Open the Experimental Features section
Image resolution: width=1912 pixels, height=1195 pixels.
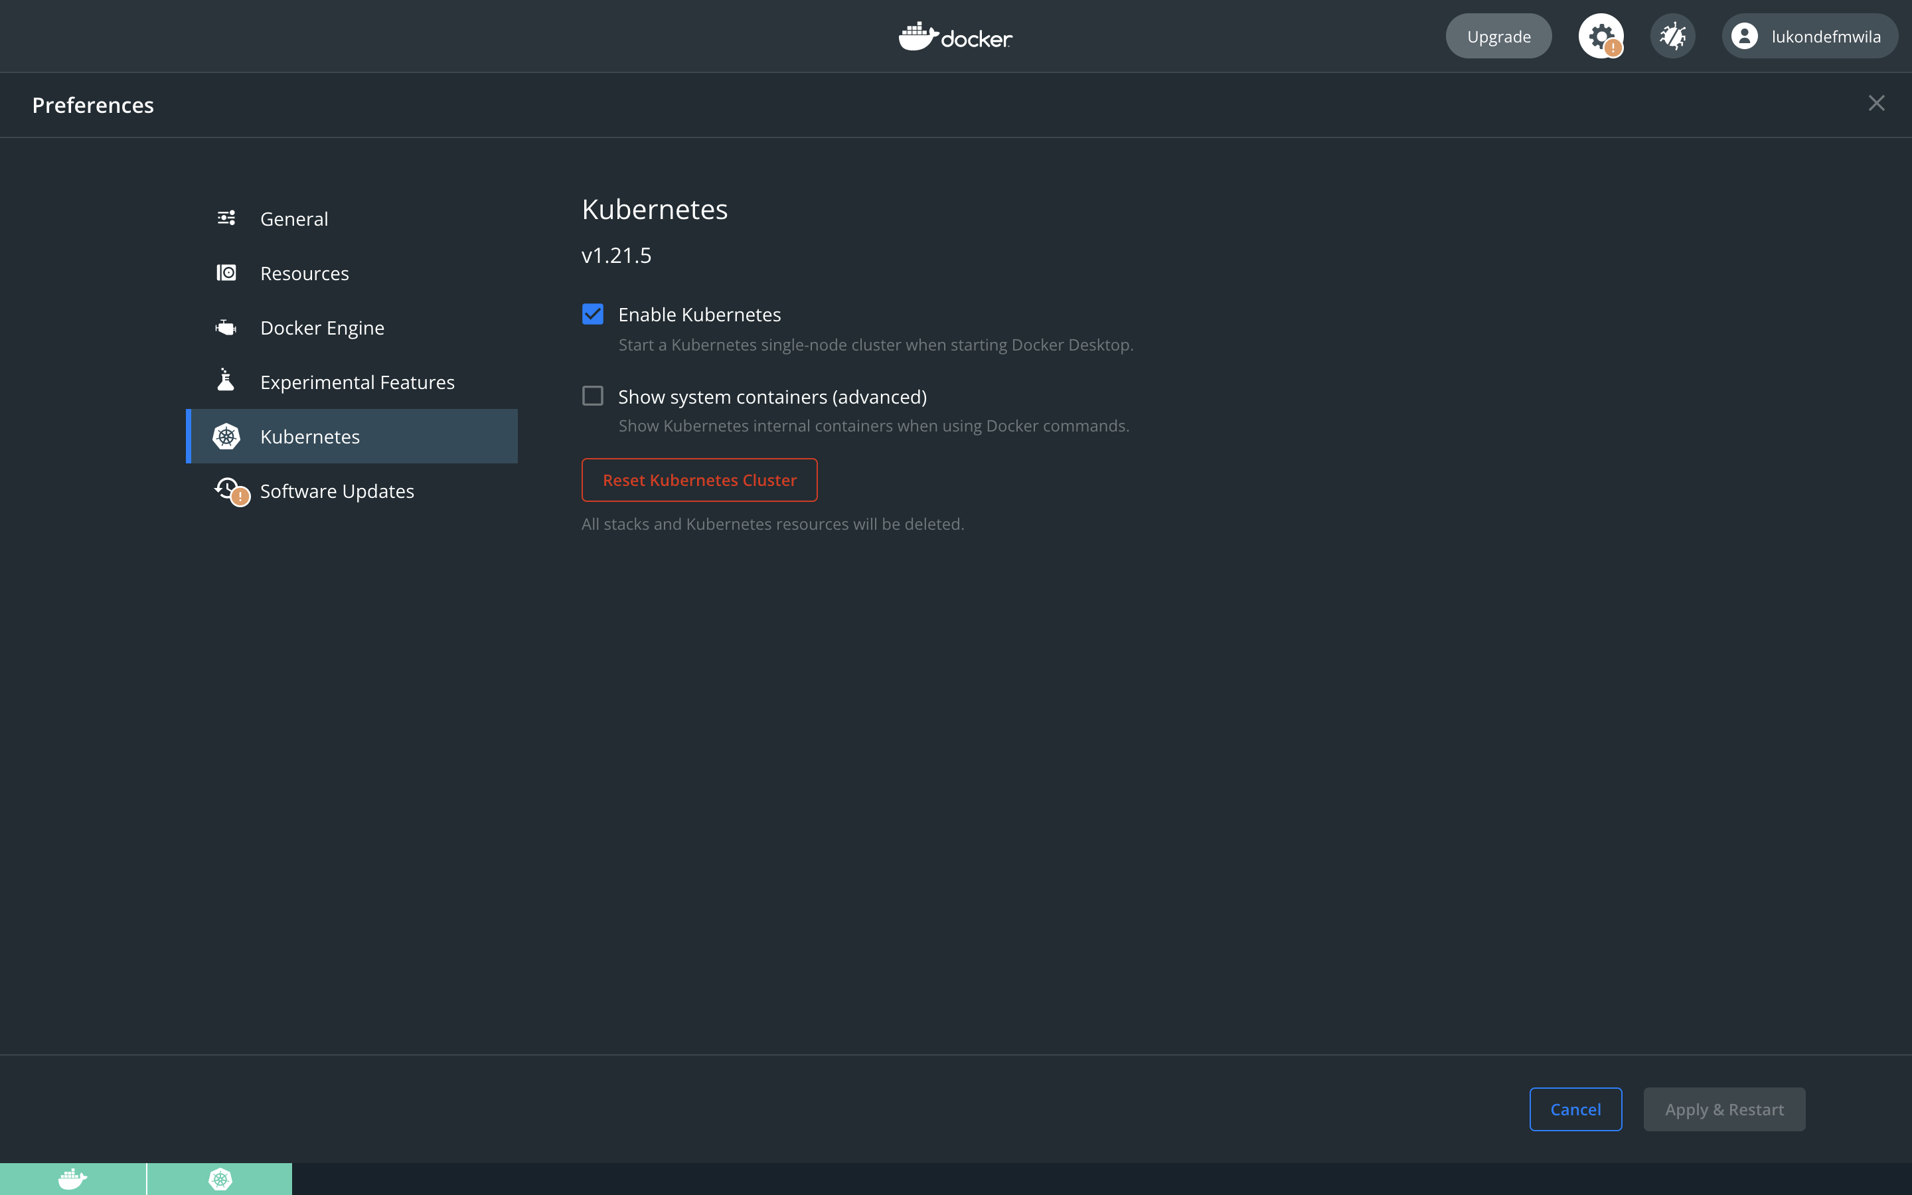pos(352,382)
